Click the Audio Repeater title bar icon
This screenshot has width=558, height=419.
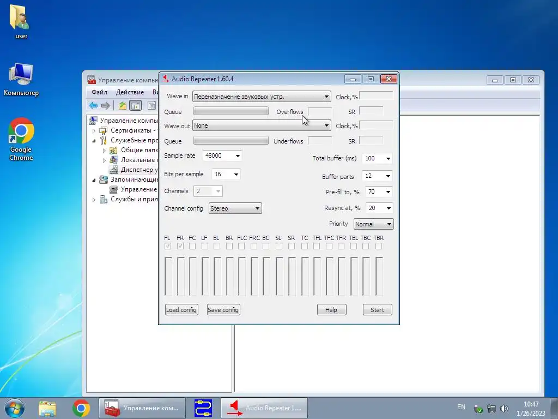pos(165,79)
